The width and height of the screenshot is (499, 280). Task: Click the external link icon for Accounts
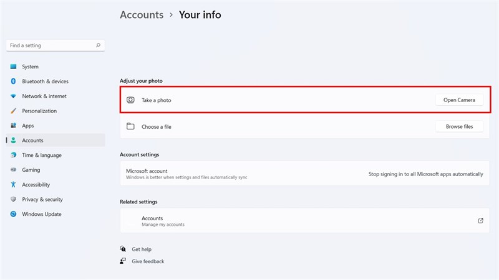click(480, 221)
